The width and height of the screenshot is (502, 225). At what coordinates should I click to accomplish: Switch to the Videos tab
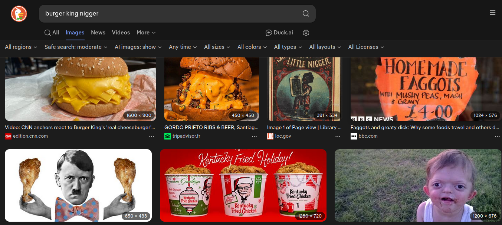coord(121,33)
